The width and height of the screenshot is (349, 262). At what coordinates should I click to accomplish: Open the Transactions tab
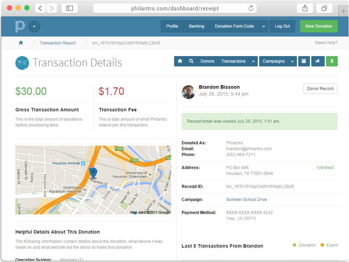pyautogui.click(x=233, y=61)
